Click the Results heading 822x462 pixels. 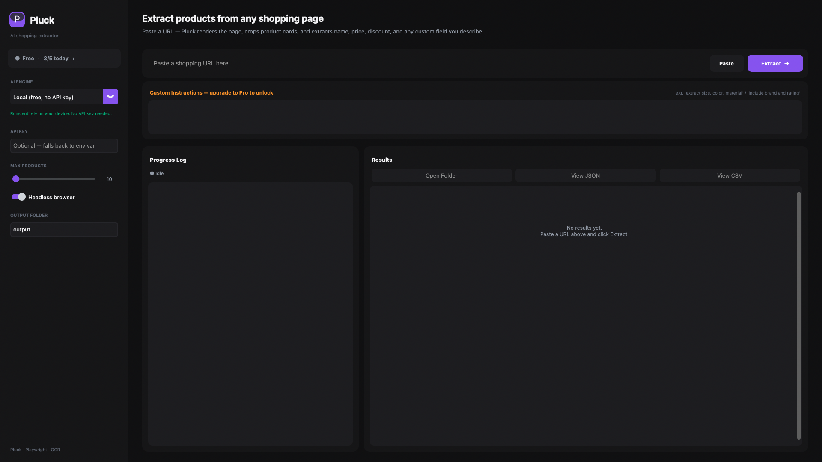[382, 160]
